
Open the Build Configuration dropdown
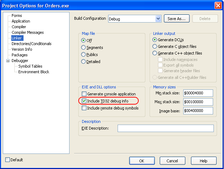[x=158, y=19]
